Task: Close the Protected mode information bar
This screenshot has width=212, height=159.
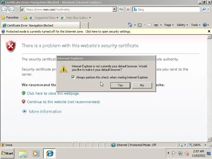Action: point(209,31)
